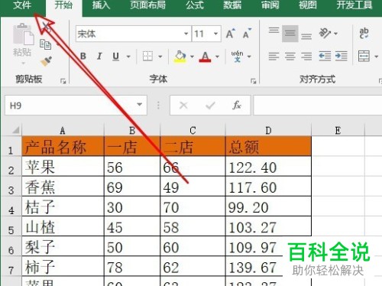Viewport: 382px width, 286px height.
Task: Click the 粘贴 (Paste) clipboard icon
Action: point(23,34)
